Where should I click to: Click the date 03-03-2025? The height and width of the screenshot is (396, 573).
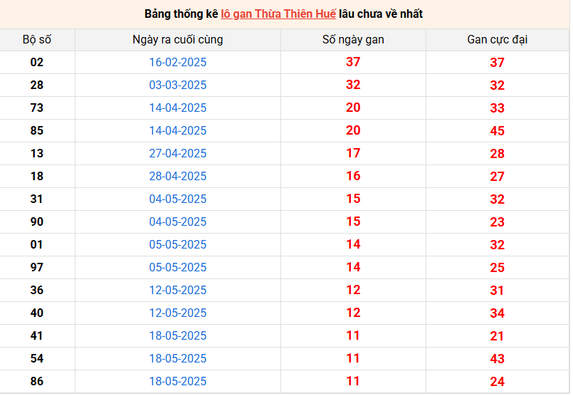177,85
